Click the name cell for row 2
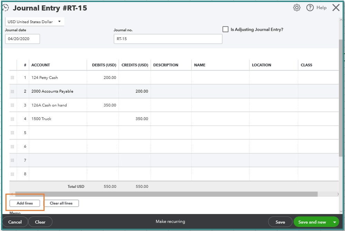 [220, 91]
